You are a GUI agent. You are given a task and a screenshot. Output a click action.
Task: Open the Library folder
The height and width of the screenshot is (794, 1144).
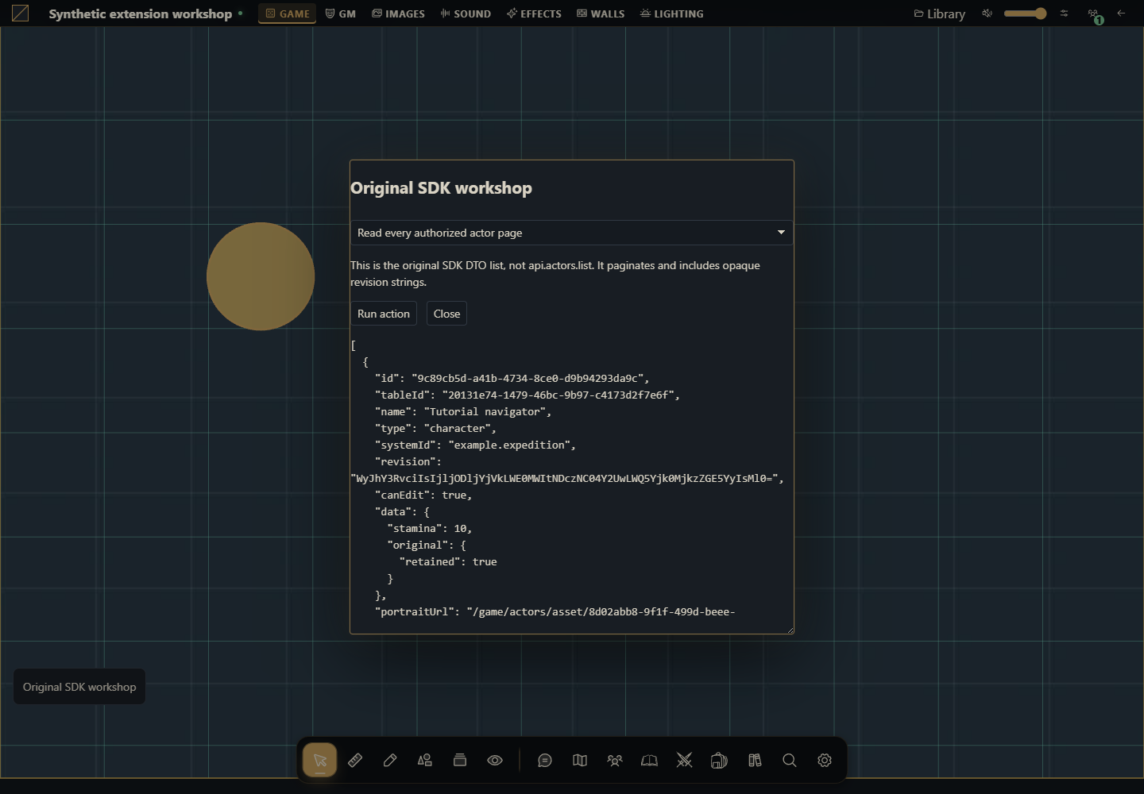940,13
